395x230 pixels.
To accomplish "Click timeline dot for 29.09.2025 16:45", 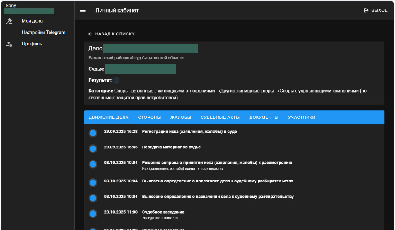I will pos(93,149).
